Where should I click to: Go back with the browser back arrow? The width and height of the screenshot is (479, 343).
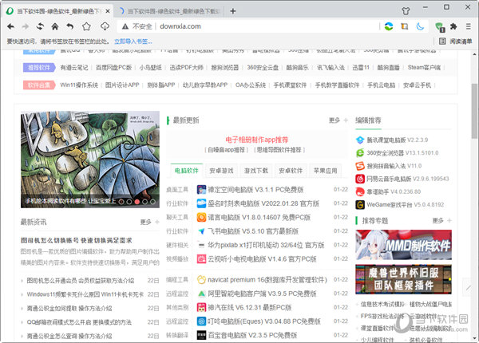10,26
